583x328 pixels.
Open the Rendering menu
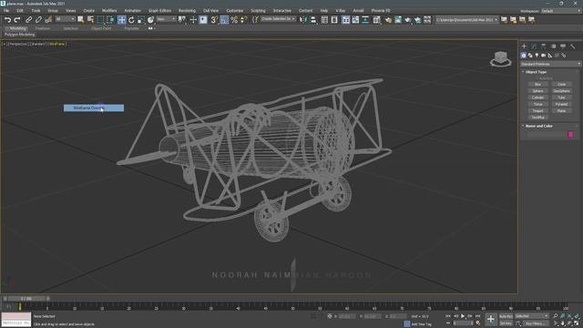coord(187,11)
